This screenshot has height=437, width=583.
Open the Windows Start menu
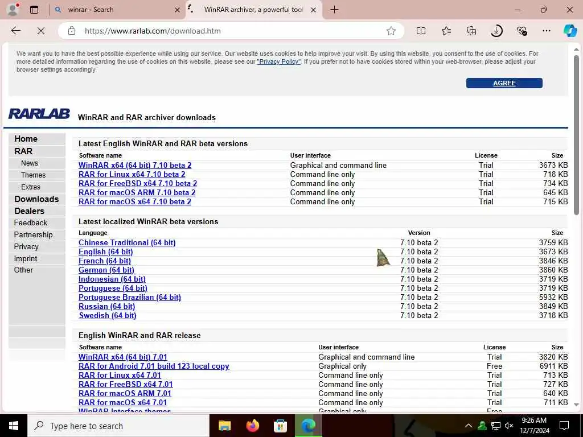click(14, 426)
